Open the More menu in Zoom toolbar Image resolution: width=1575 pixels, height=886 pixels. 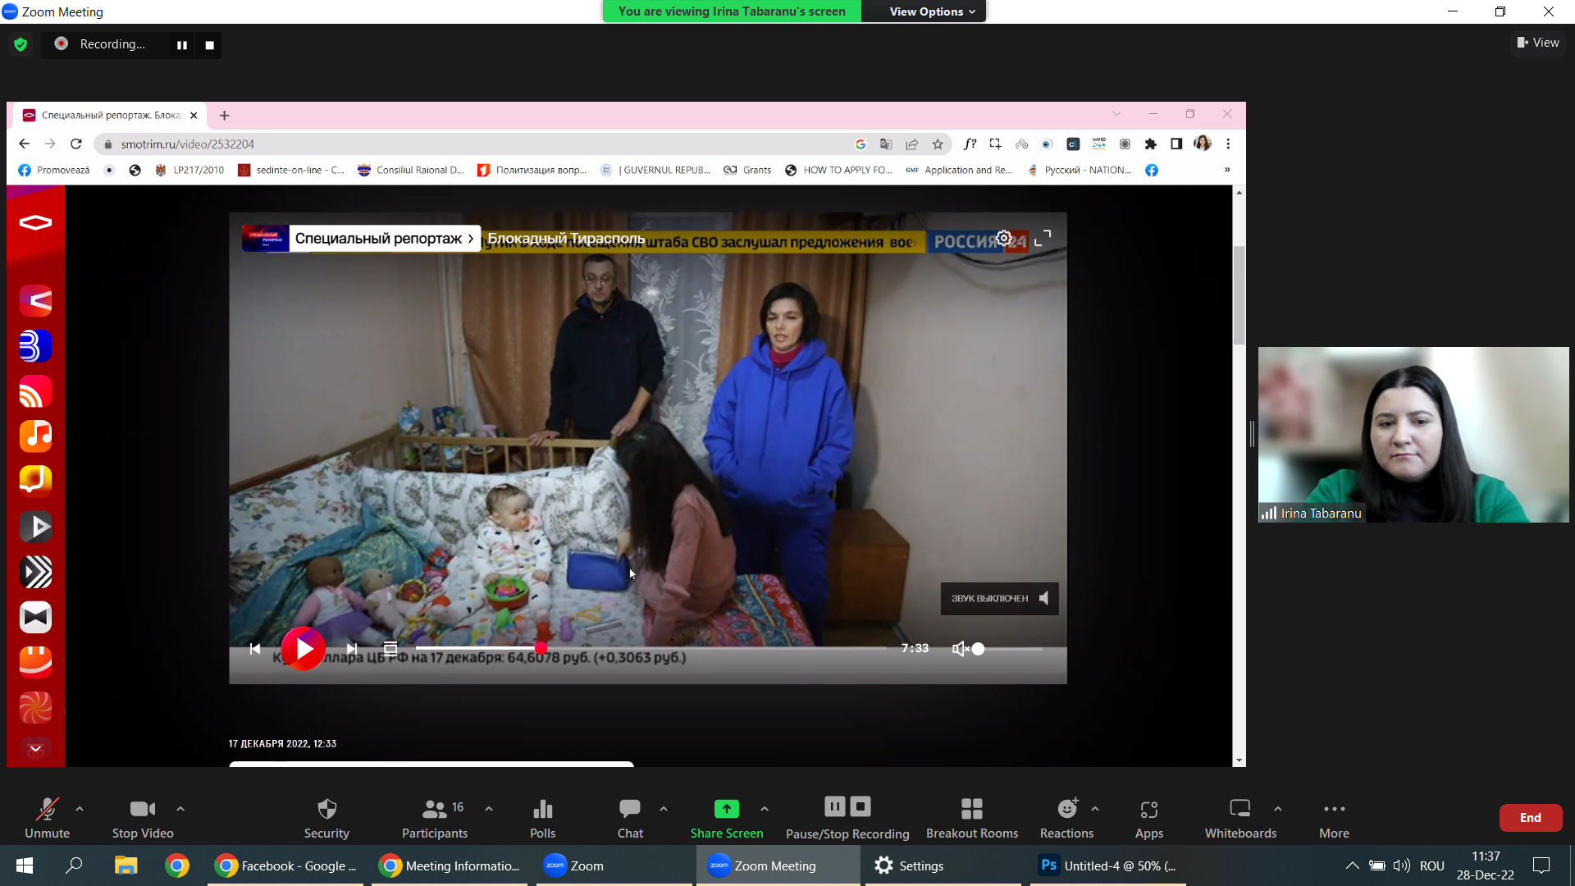coord(1334,817)
